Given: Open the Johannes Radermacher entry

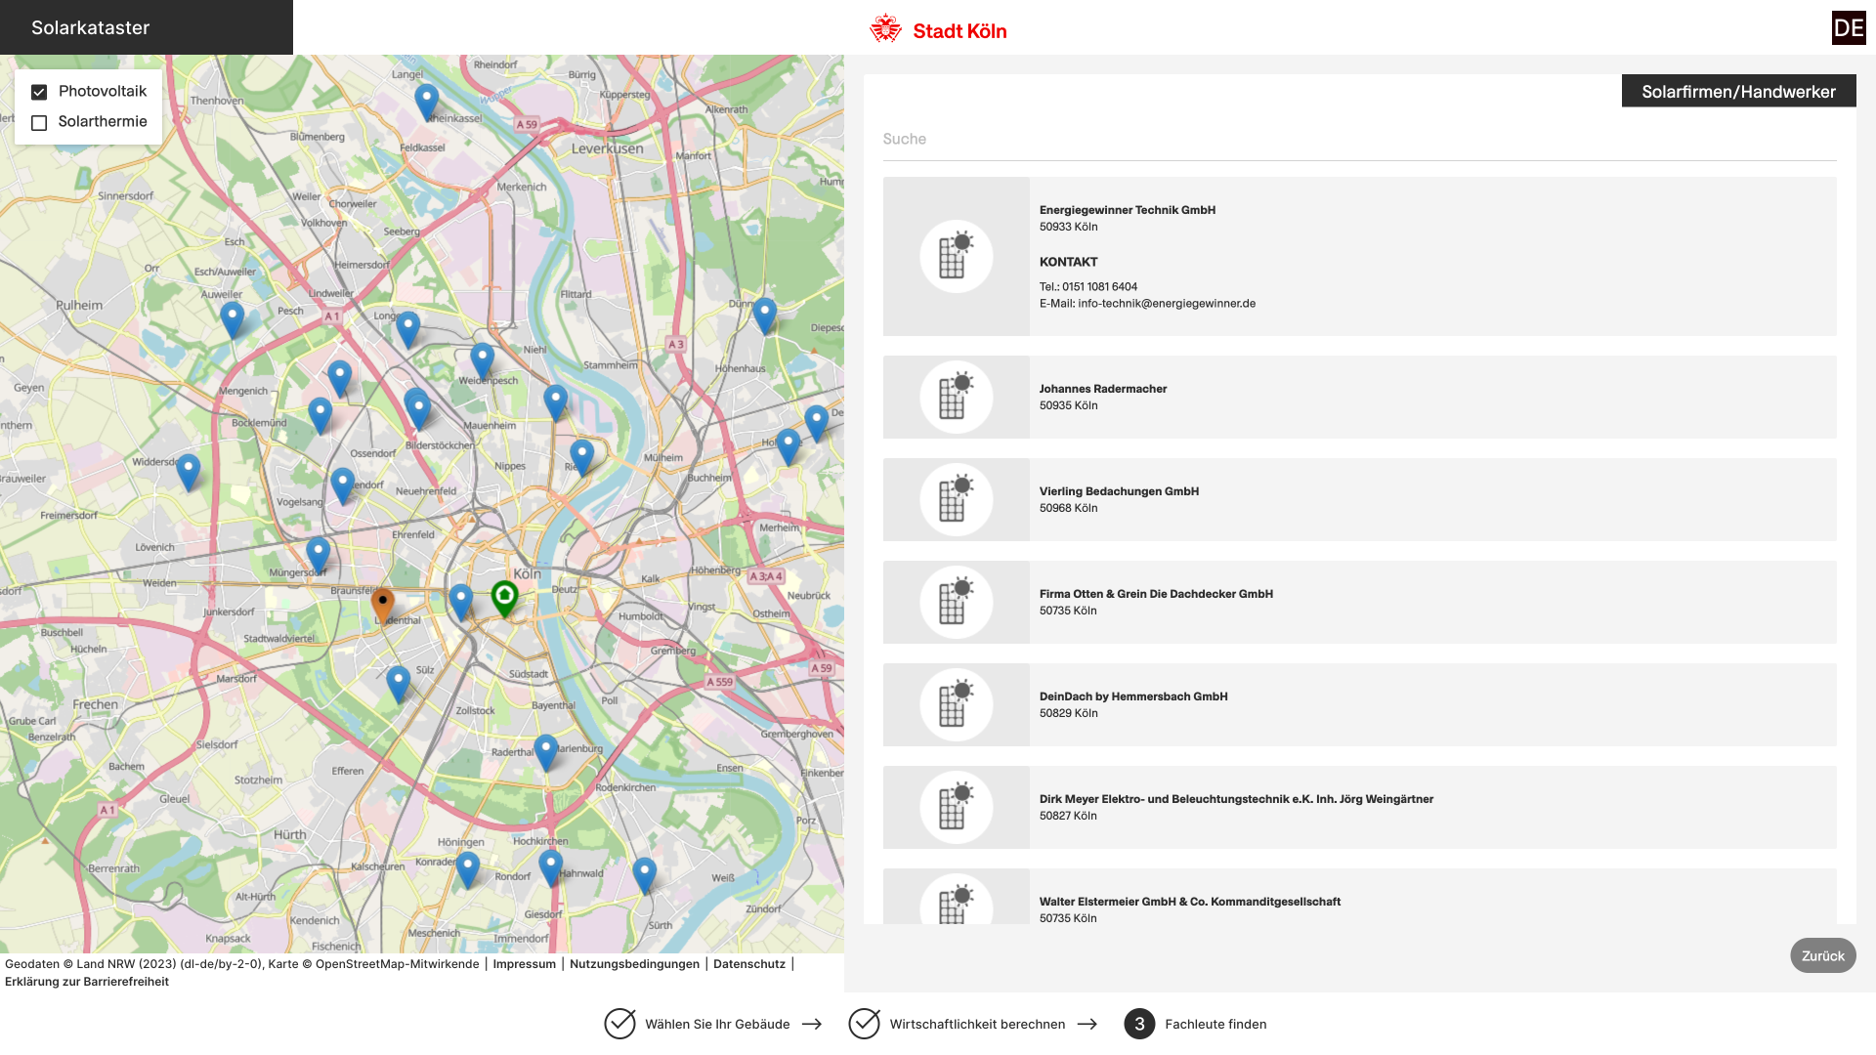Looking at the screenshot, I should click(1359, 397).
